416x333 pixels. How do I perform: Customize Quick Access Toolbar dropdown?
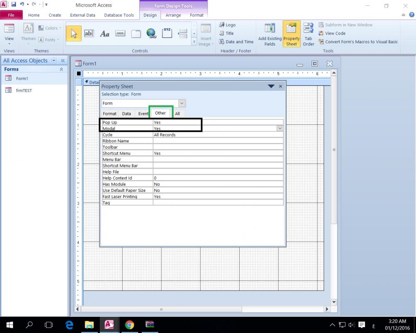point(46,4)
